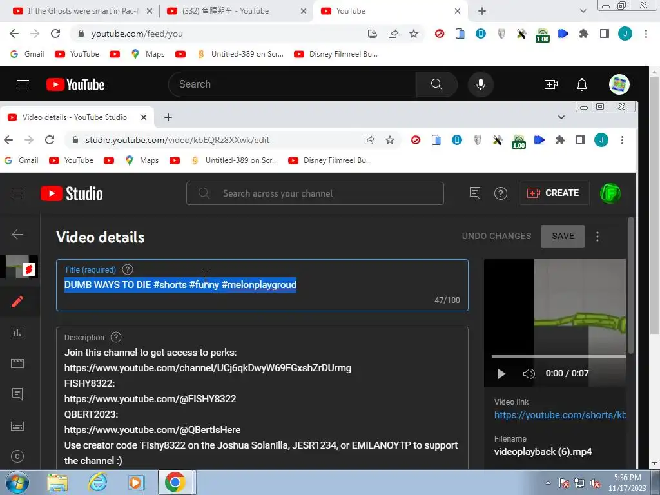The width and height of the screenshot is (660, 495).
Task: Open Copyright icon in Studio sidebar
Action: pyautogui.click(x=17, y=456)
